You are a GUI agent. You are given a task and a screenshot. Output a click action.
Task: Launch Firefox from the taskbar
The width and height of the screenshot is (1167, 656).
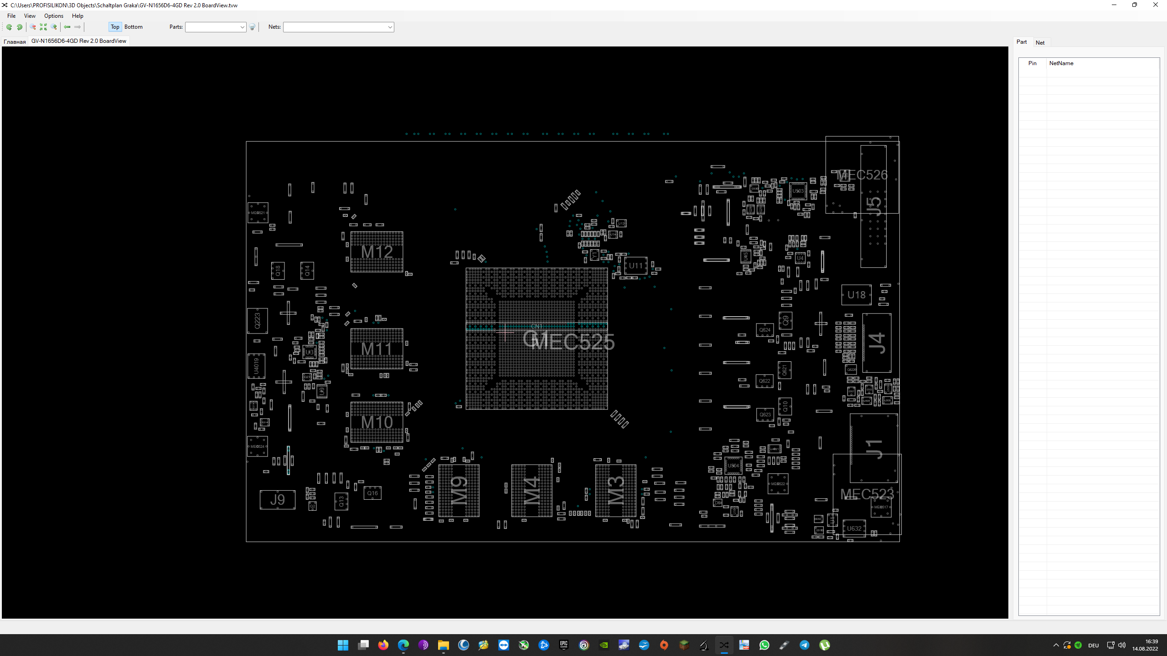383,645
